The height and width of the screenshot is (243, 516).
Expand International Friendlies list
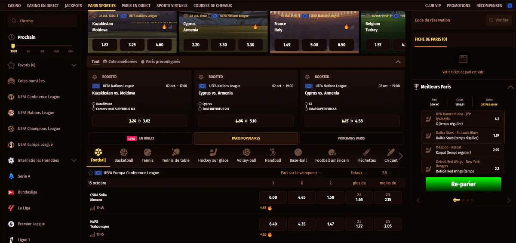click(x=74, y=160)
